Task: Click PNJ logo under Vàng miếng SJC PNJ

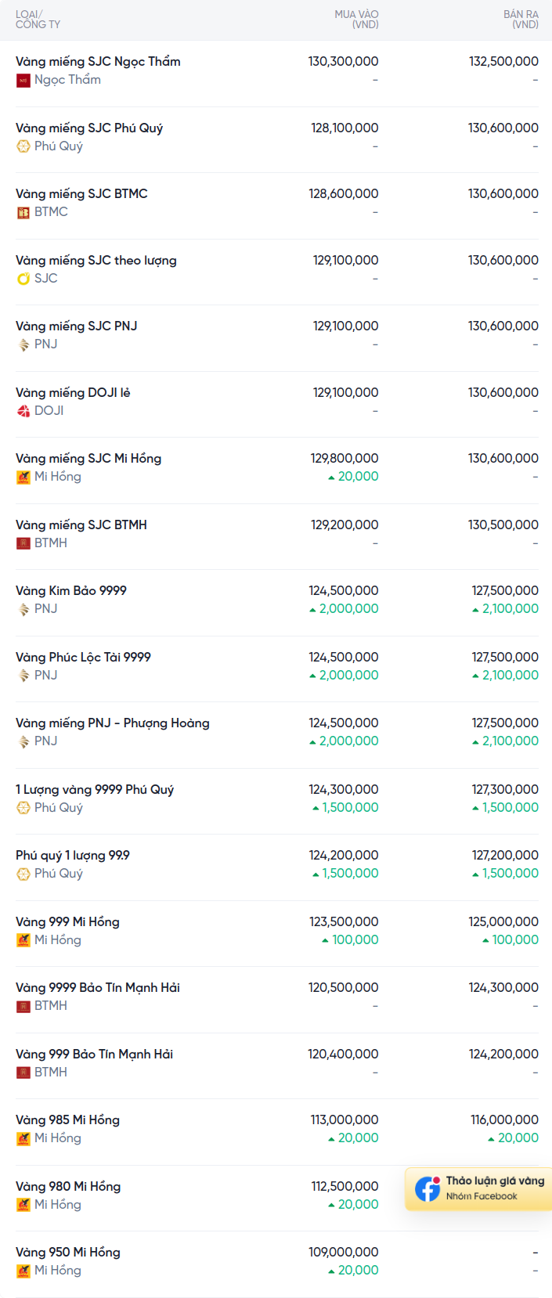Action: click(23, 344)
